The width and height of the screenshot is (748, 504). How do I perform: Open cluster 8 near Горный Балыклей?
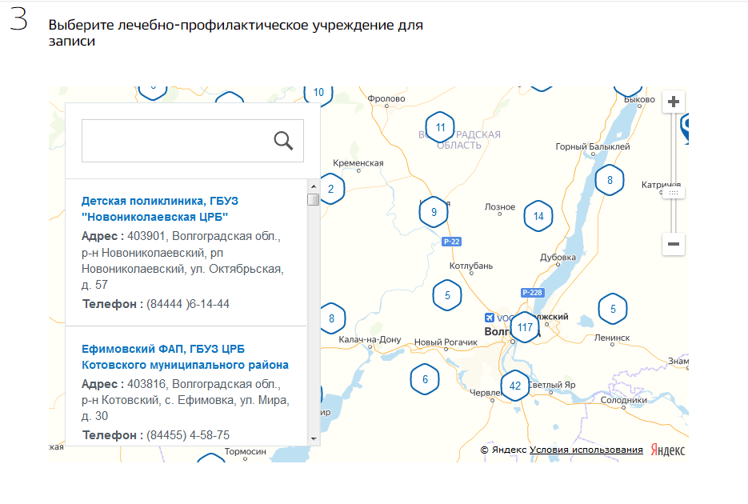point(610,180)
